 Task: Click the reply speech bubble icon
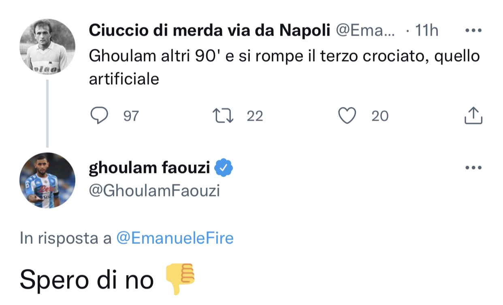tap(98, 116)
